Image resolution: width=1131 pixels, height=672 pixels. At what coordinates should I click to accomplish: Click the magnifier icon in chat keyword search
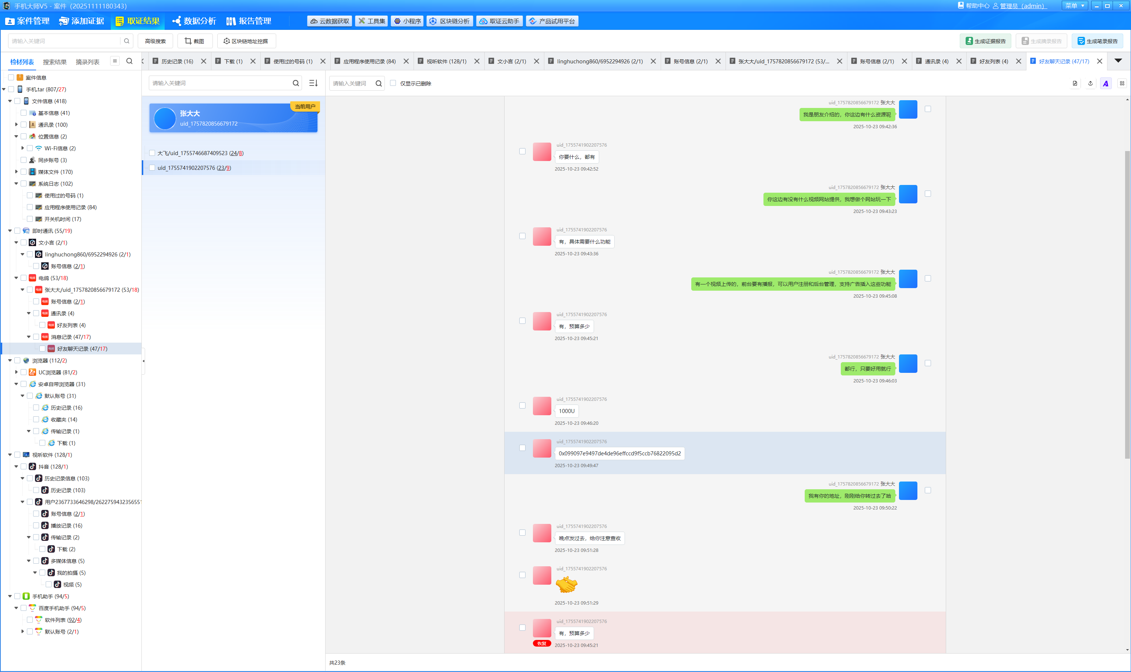click(x=378, y=83)
